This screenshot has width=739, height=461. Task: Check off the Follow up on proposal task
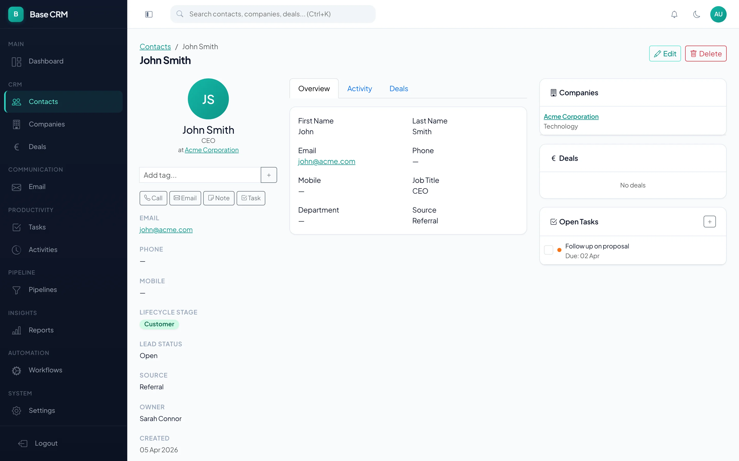[x=549, y=250]
